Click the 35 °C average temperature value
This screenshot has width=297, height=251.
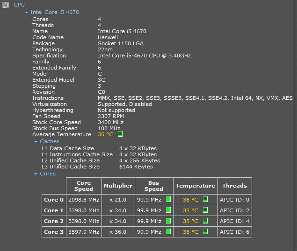coord(106,134)
